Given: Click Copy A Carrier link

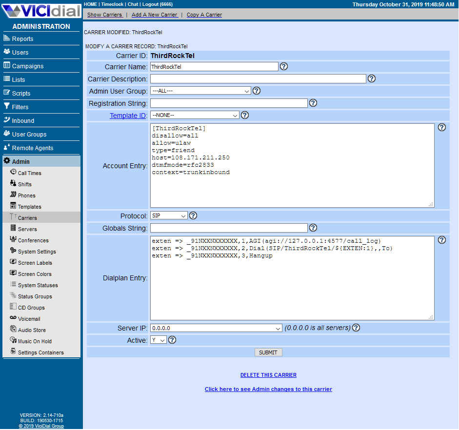Looking at the screenshot, I should click(204, 15).
